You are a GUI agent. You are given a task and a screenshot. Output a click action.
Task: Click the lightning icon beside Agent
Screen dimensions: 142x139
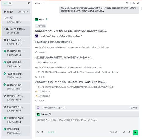[x=46, y=19]
